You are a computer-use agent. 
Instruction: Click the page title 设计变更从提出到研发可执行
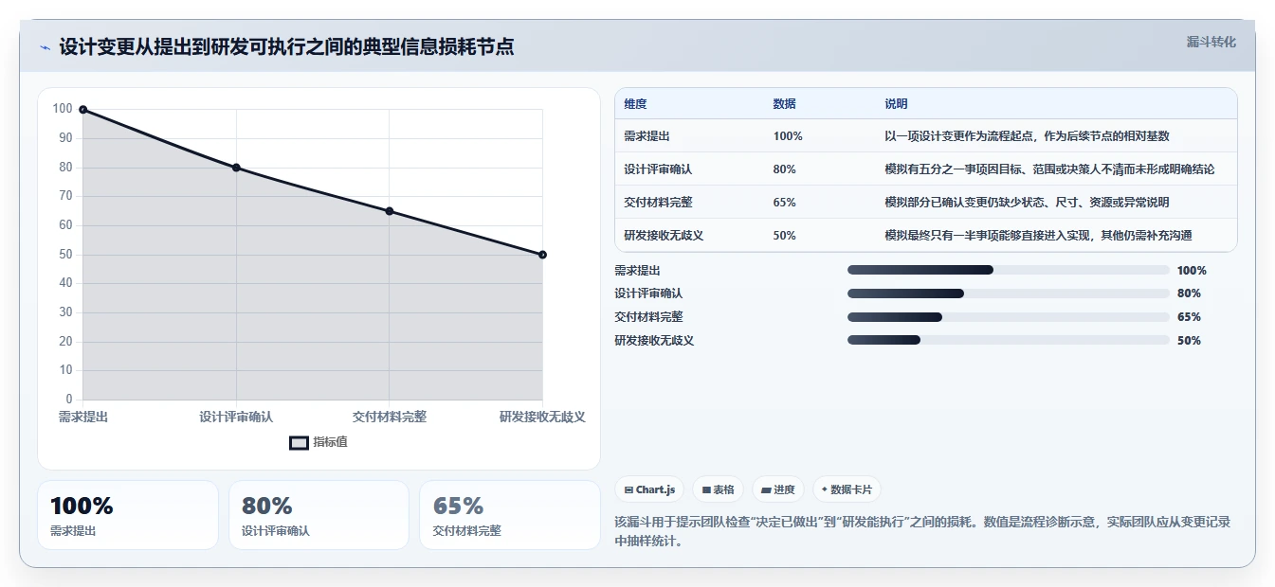[286, 46]
